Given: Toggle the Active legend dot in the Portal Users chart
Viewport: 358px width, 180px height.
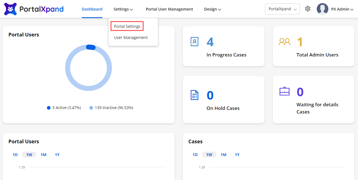Looking at the screenshot, I should click(x=49, y=108).
